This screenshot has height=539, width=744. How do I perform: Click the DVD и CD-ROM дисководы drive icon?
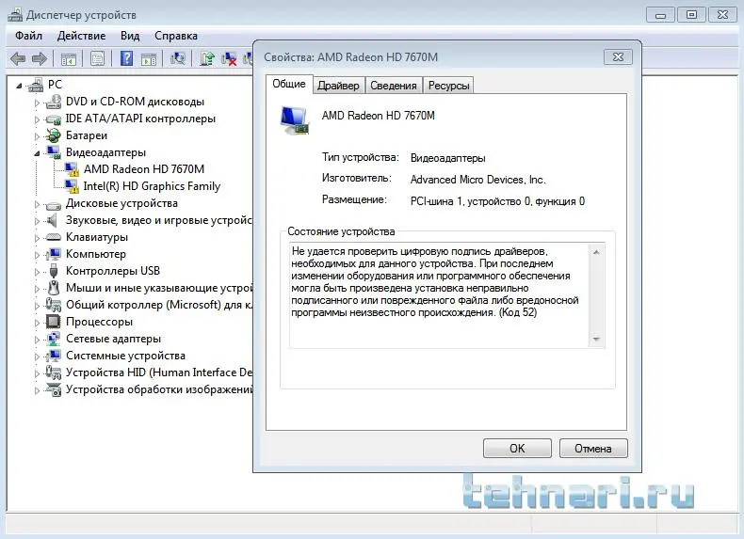coord(54,102)
